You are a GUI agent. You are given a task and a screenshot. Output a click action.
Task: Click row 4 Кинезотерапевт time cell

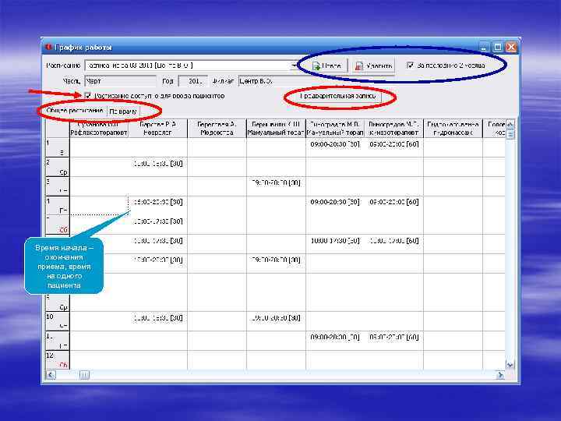pyautogui.click(x=393, y=202)
